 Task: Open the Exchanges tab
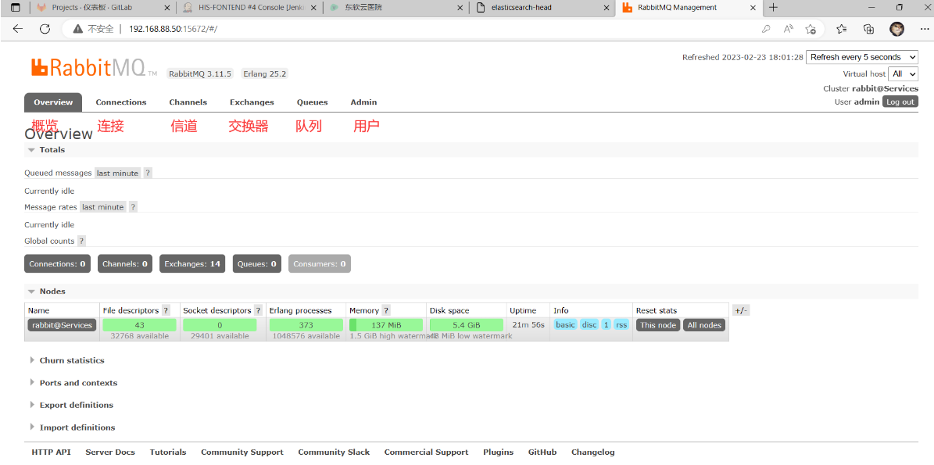[252, 102]
